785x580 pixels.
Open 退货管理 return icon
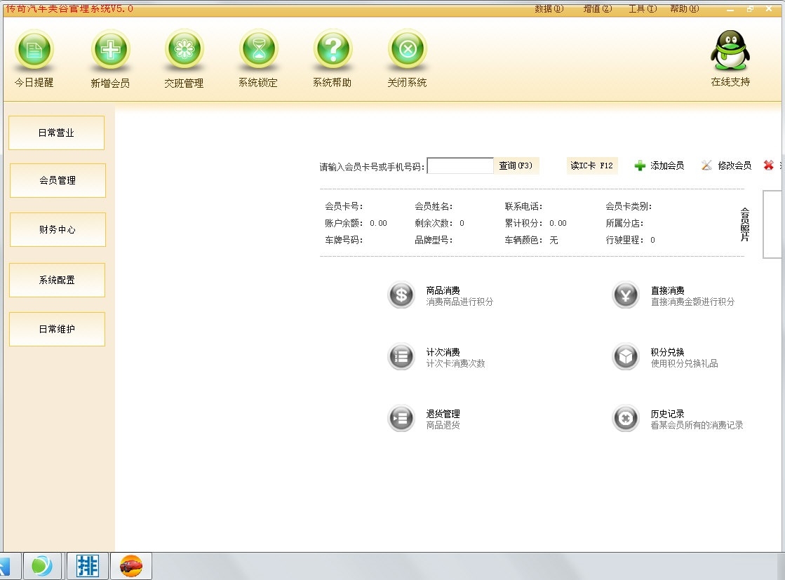(x=401, y=419)
